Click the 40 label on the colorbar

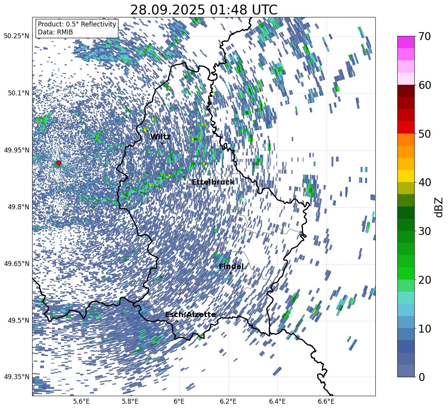[x=424, y=182]
